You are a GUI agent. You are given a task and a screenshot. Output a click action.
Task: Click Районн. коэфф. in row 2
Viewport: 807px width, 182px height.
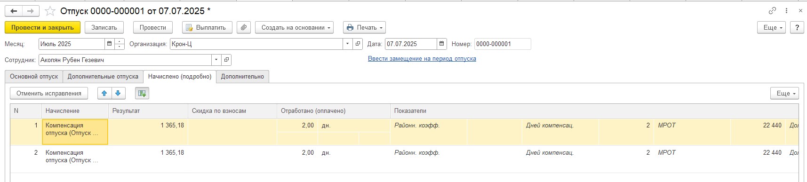click(x=417, y=153)
